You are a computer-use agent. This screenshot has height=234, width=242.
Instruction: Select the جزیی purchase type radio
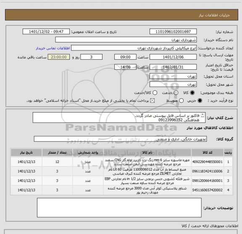click(200, 101)
